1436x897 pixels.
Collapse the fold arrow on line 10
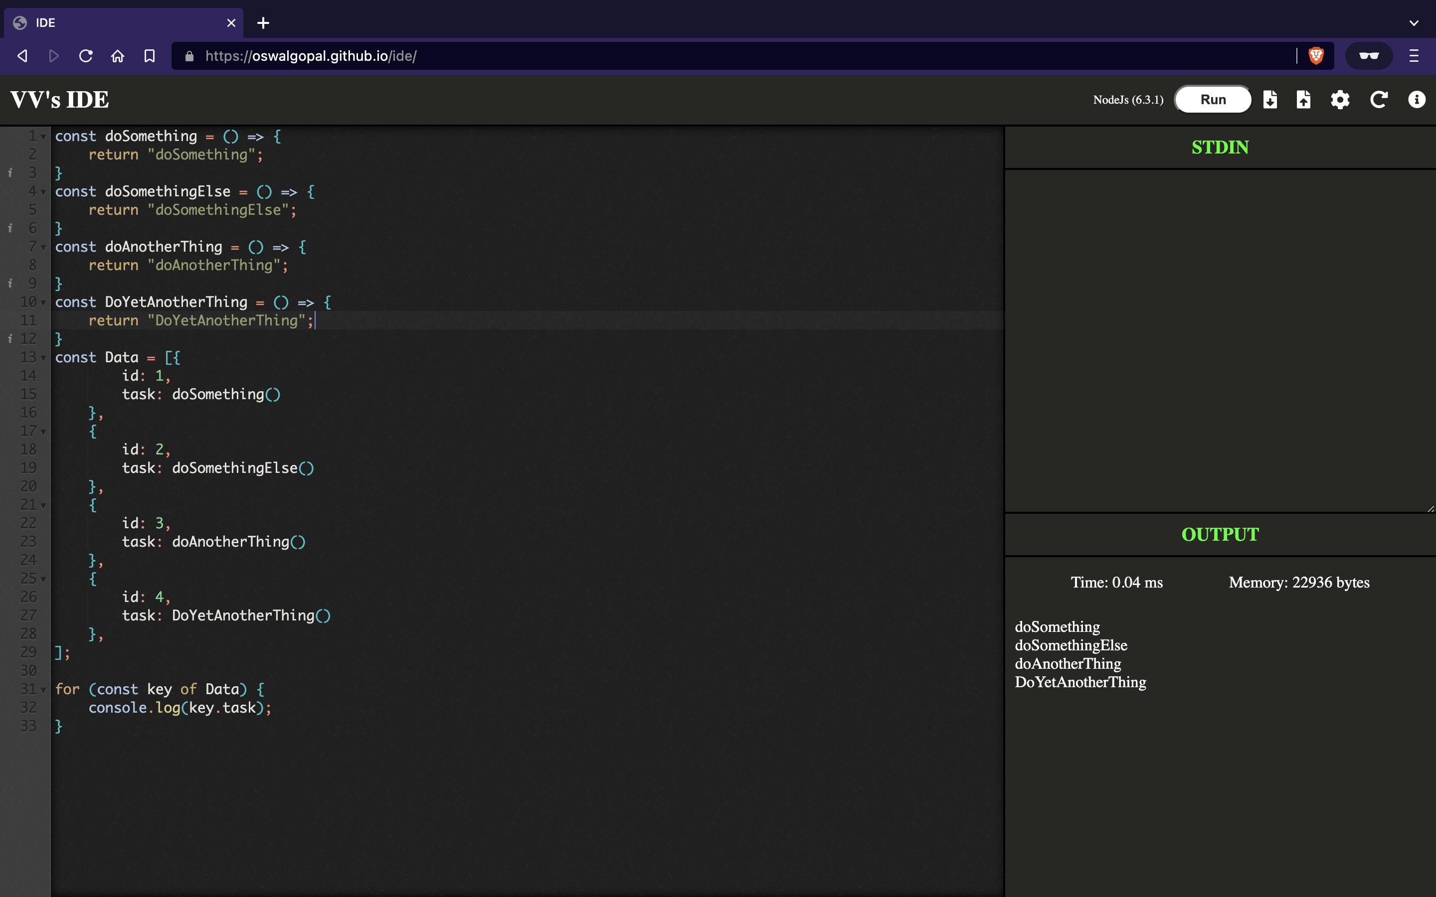click(43, 302)
